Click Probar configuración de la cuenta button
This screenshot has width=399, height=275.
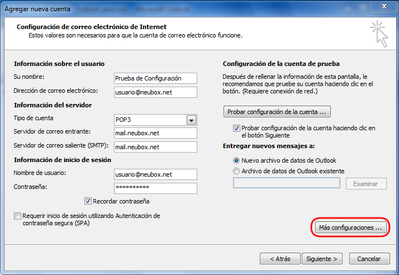tap(277, 112)
